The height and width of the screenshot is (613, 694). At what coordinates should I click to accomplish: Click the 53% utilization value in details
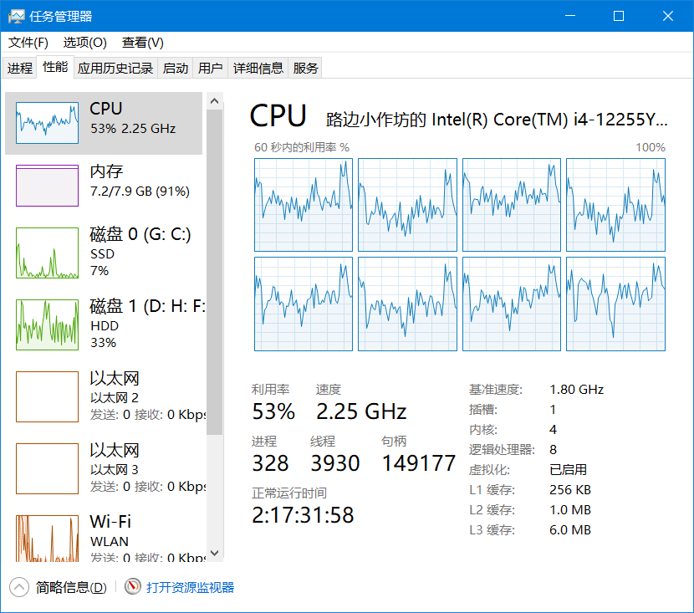[x=273, y=411]
